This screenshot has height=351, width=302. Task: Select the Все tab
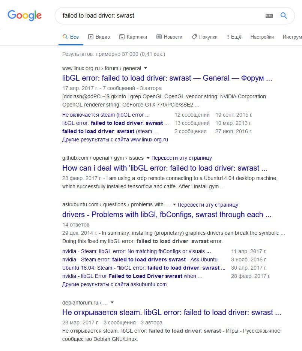[x=71, y=37]
